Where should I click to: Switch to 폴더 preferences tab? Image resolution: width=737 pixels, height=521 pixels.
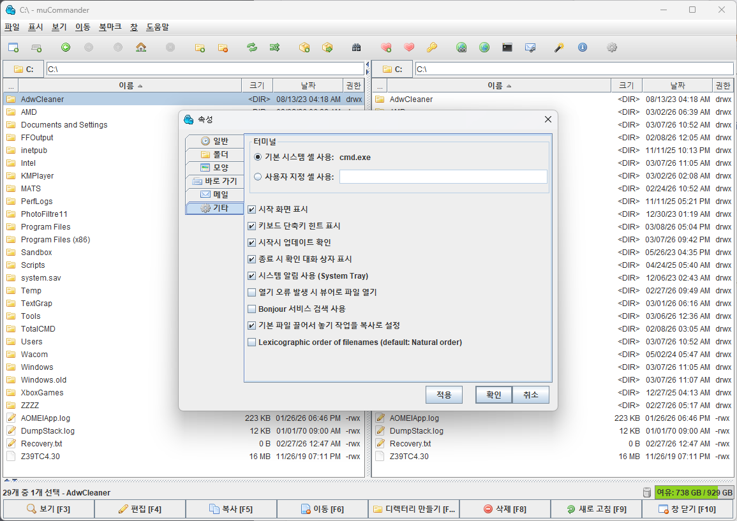(215, 154)
